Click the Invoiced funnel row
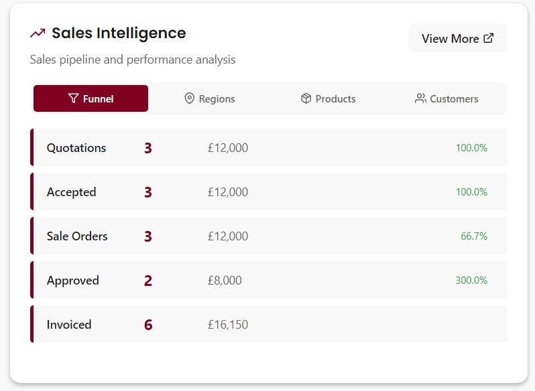Image resolution: width=535 pixels, height=391 pixels. 269,324
